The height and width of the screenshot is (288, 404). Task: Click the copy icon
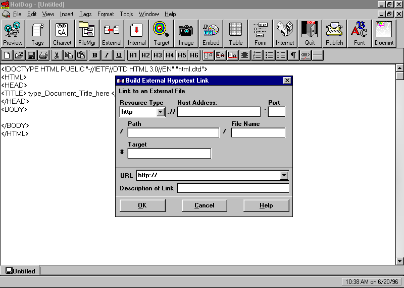(69, 55)
